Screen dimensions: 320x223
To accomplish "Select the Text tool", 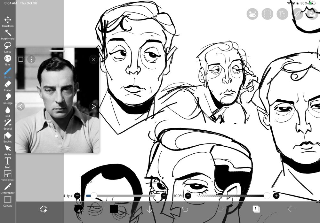I will 8,161.
